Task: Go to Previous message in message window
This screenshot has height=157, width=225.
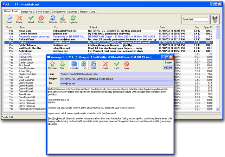Action: pyautogui.click(x=52, y=65)
